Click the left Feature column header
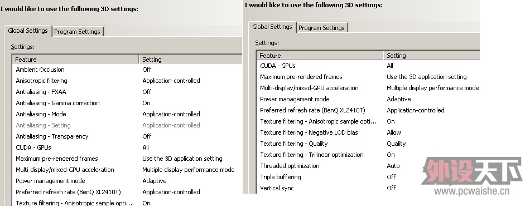The height and width of the screenshot is (207, 530). click(x=76, y=60)
